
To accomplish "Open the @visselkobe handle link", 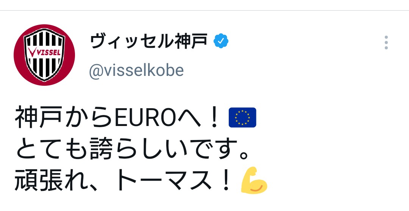I will [136, 71].
